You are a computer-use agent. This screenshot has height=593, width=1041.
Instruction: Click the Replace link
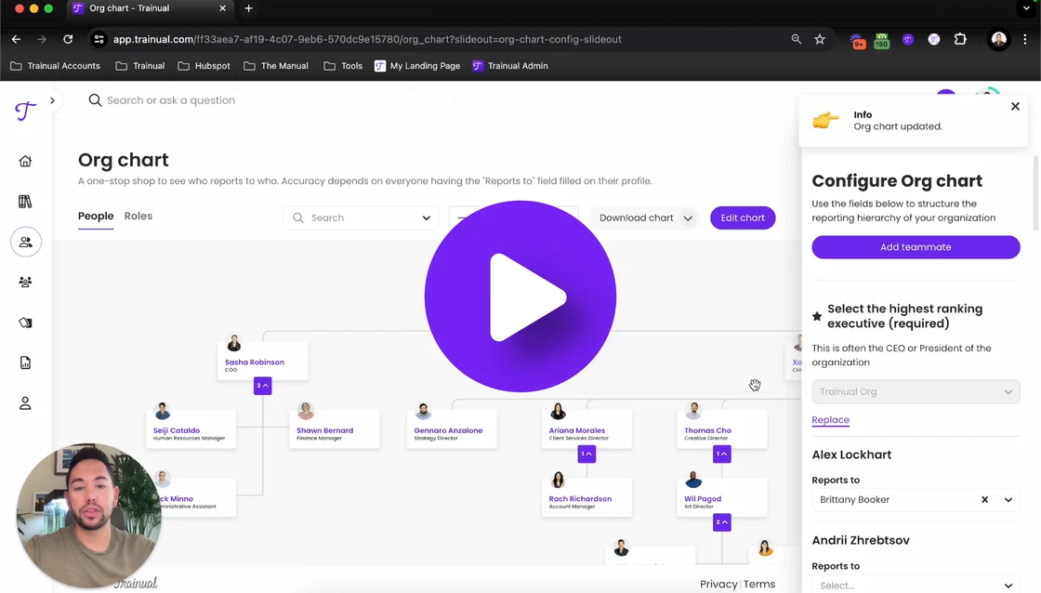pos(830,420)
